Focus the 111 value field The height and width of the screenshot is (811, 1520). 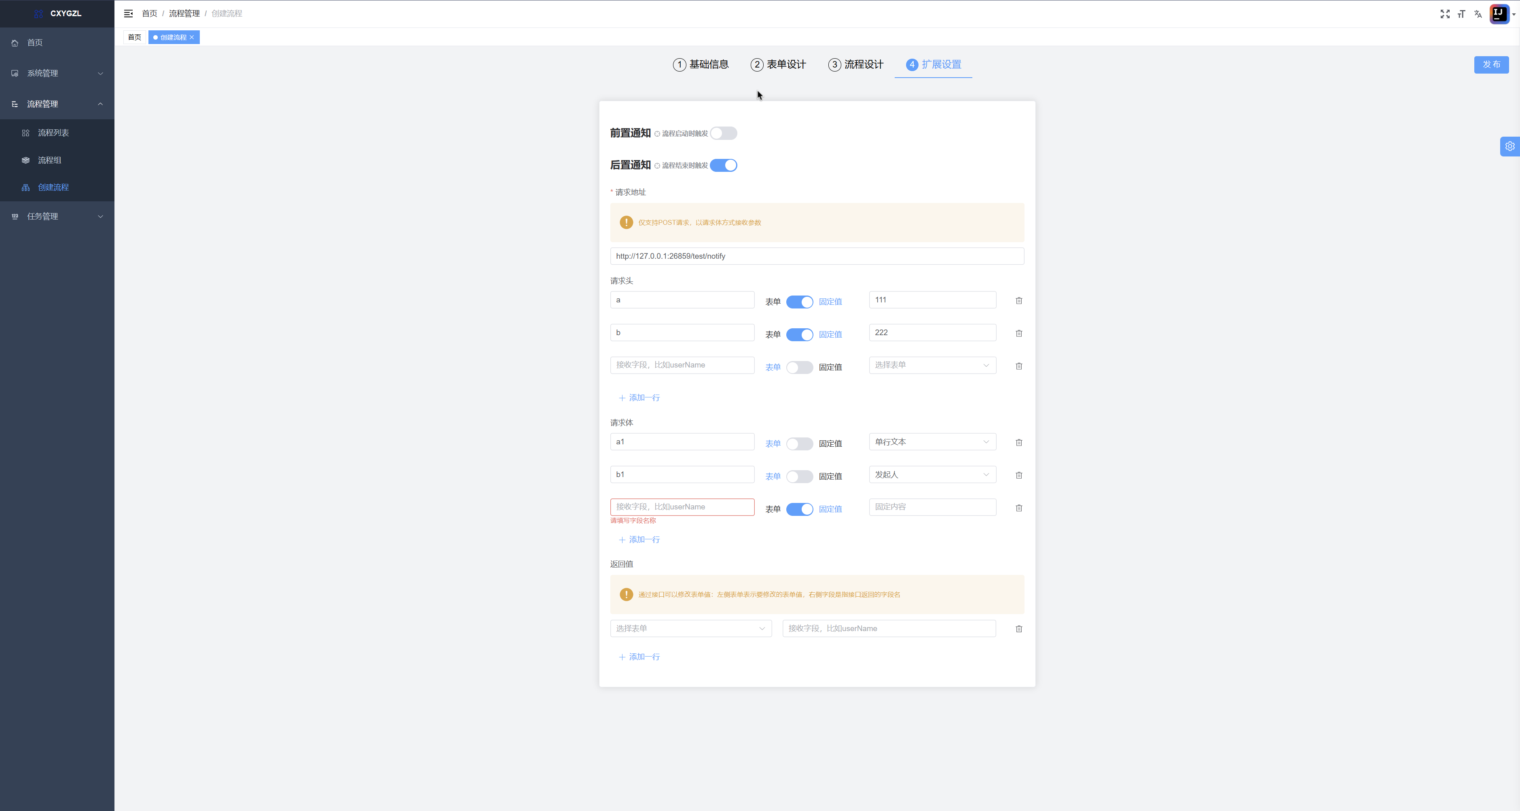coord(932,300)
